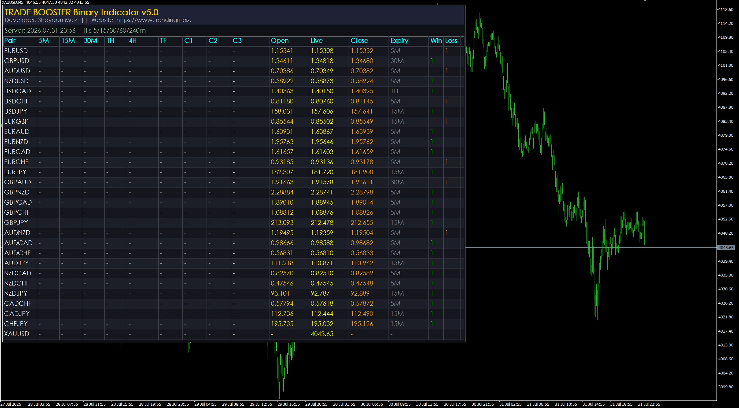The height and width of the screenshot is (408, 739).
Task: Select the XAUUSD row label
Action: pyautogui.click(x=16, y=334)
